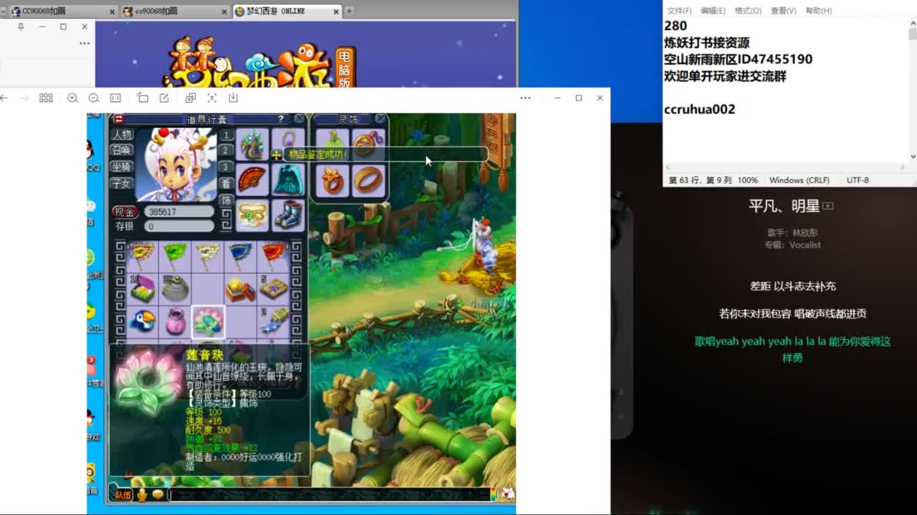Select the blue flag in inventory
Viewport: 917px width, 515px height.
point(241,255)
